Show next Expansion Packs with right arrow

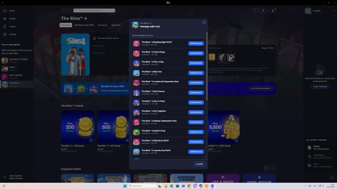(273, 168)
